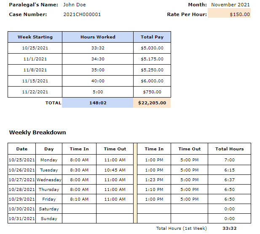This screenshot has height=234, width=260.
Task: Click week starting cell 11/15/2021
Action: pyautogui.click(x=35, y=81)
